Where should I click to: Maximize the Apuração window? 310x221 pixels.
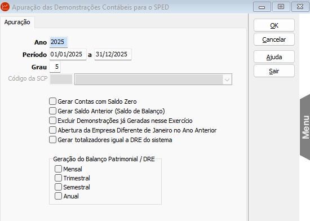point(281,7)
